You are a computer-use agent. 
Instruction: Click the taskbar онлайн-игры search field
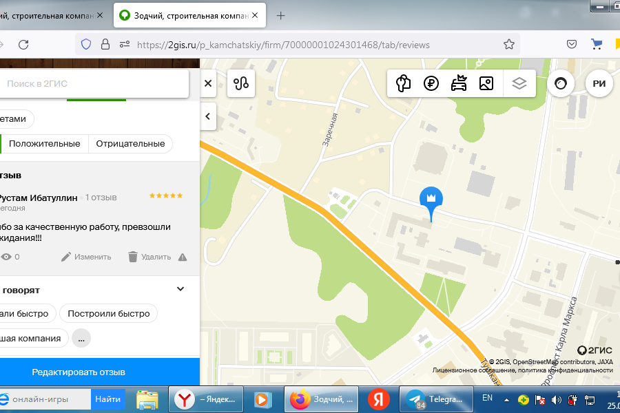[45, 399]
